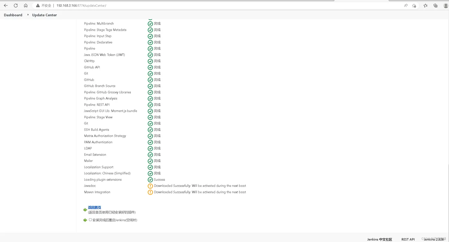Click the 完成 status next to LDAP
This screenshot has height=242, width=449.
pos(157,148)
